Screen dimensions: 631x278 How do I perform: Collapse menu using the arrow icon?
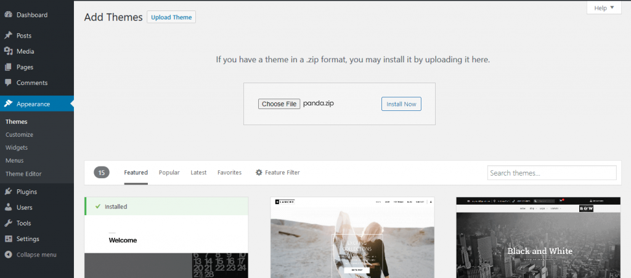pos(8,255)
